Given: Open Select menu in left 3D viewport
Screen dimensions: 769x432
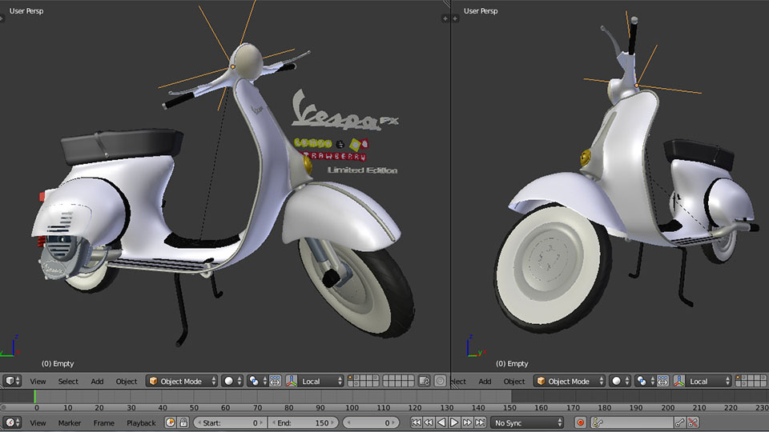Looking at the screenshot, I should coord(68,382).
